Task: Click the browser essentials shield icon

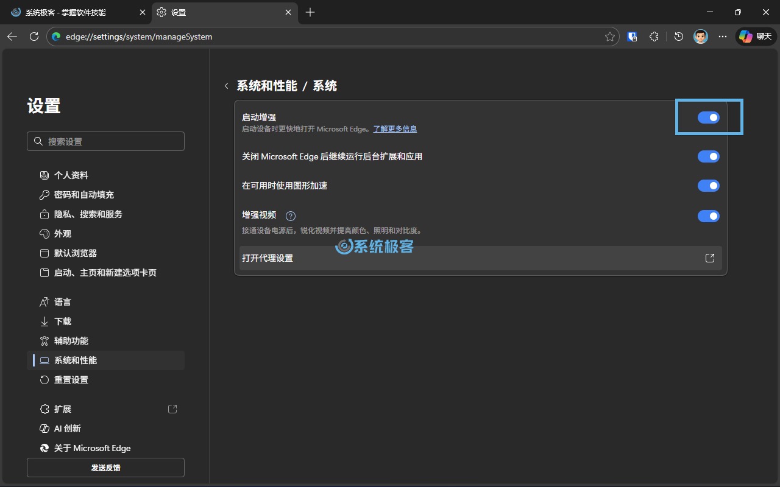Action: pos(632,37)
